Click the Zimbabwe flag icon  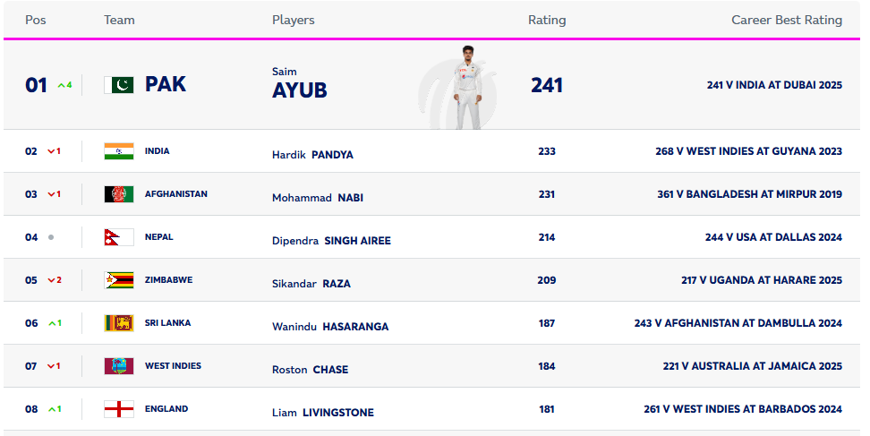pos(118,280)
